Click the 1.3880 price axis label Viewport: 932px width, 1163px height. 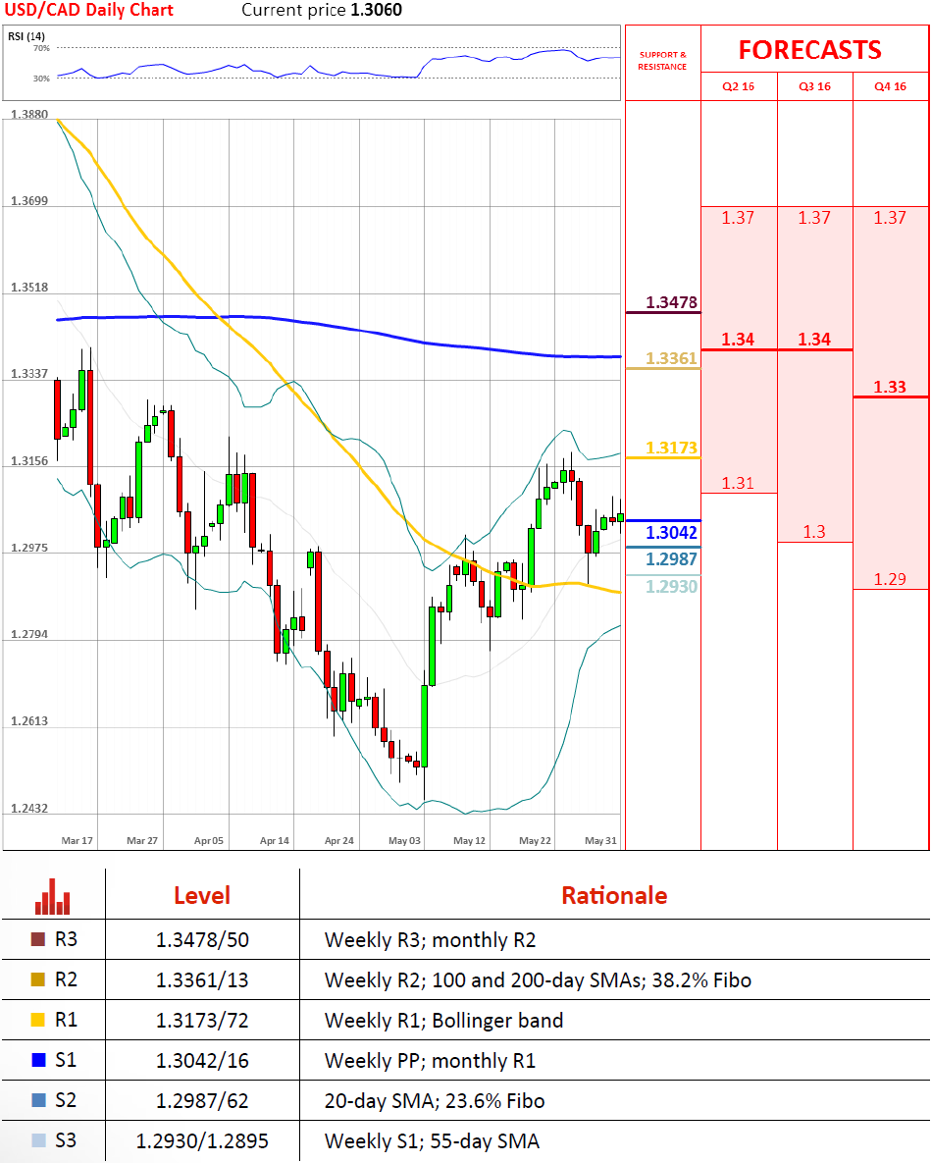(x=28, y=114)
